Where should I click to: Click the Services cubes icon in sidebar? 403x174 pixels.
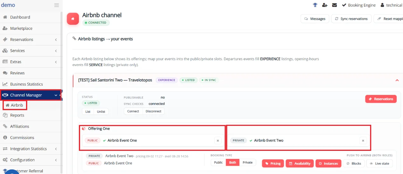(5, 50)
